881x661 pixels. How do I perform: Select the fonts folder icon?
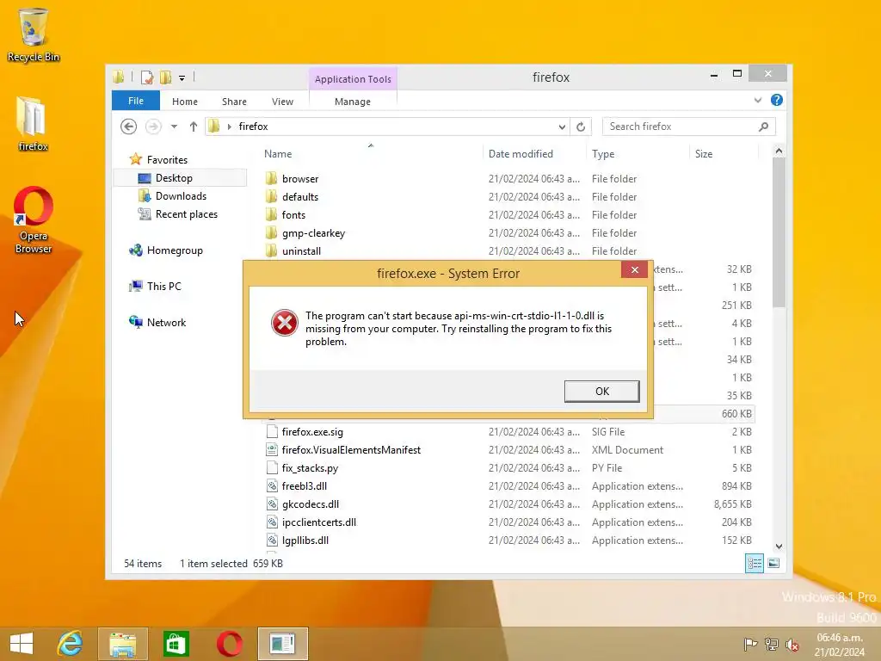271,214
